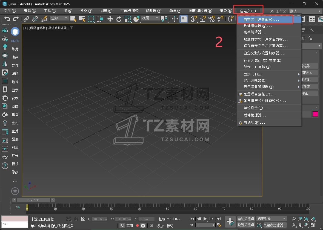Screen dimensions: 323x230
Task: Open the 全部 selection filter dropdown
Action: pos(59,18)
